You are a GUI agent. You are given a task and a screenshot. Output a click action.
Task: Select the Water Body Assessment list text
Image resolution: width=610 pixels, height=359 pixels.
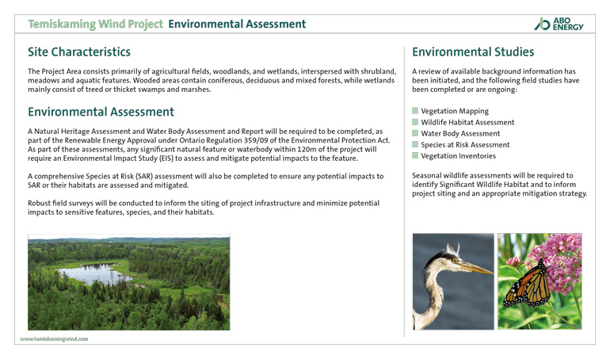(x=460, y=134)
